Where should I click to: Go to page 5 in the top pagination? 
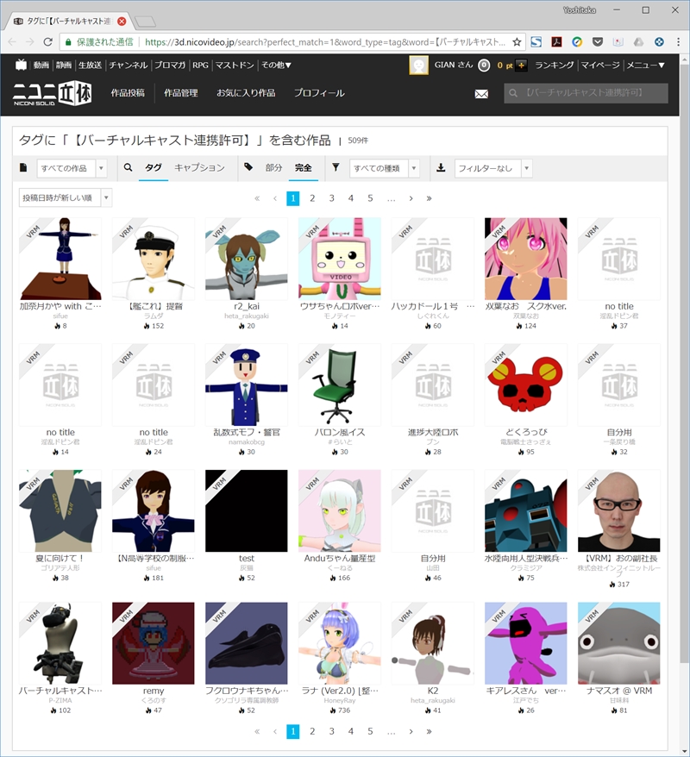tap(370, 198)
